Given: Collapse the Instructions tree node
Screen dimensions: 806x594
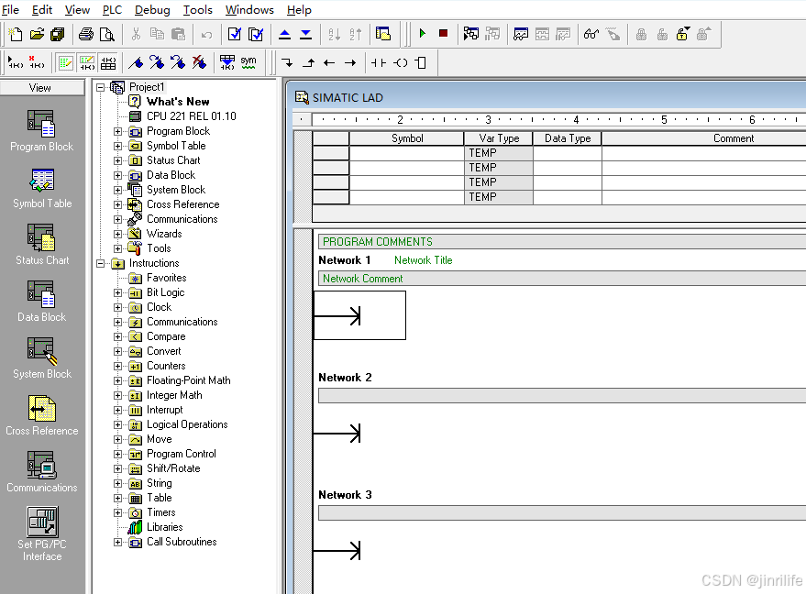Looking at the screenshot, I should [101, 264].
